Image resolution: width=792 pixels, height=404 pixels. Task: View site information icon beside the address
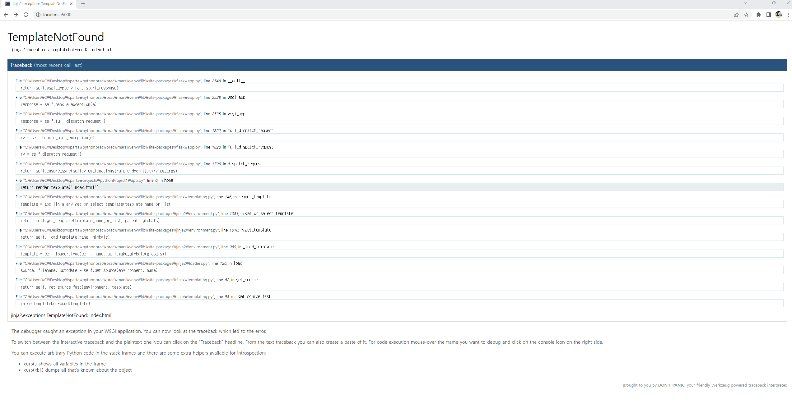point(38,15)
